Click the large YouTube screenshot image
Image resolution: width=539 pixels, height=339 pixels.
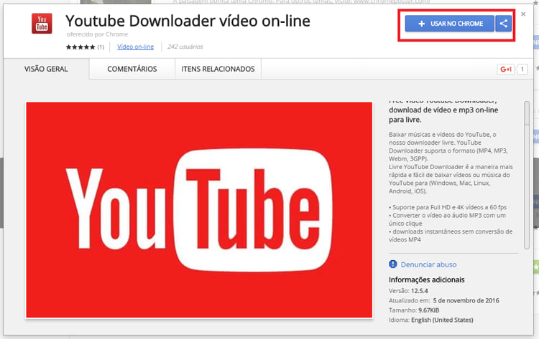tap(199, 210)
